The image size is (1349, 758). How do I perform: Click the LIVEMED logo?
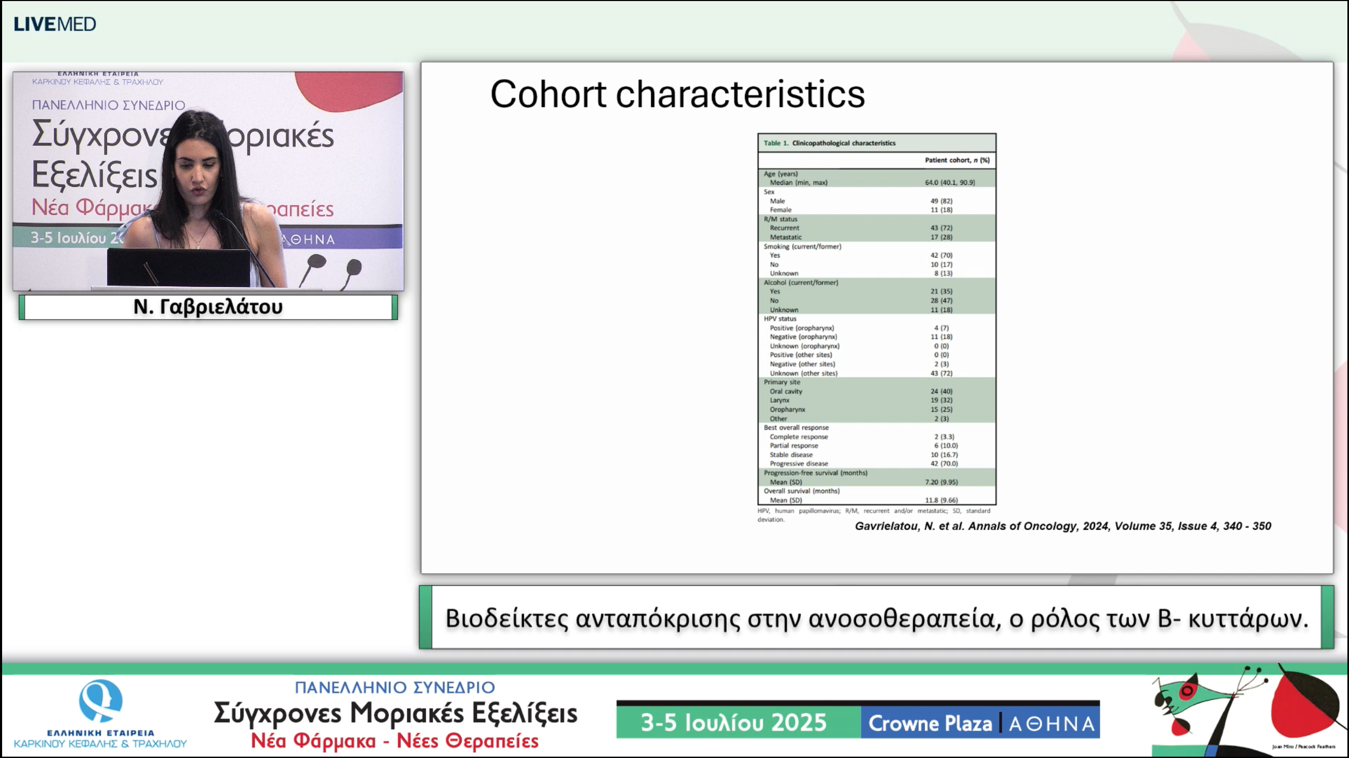pyautogui.click(x=55, y=24)
